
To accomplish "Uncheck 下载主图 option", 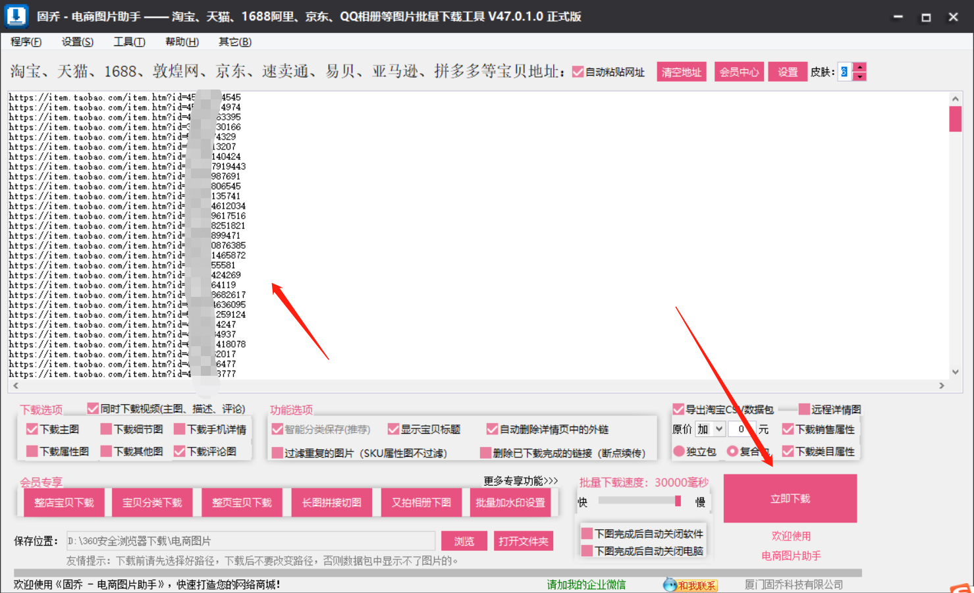I will pyautogui.click(x=32, y=429).
